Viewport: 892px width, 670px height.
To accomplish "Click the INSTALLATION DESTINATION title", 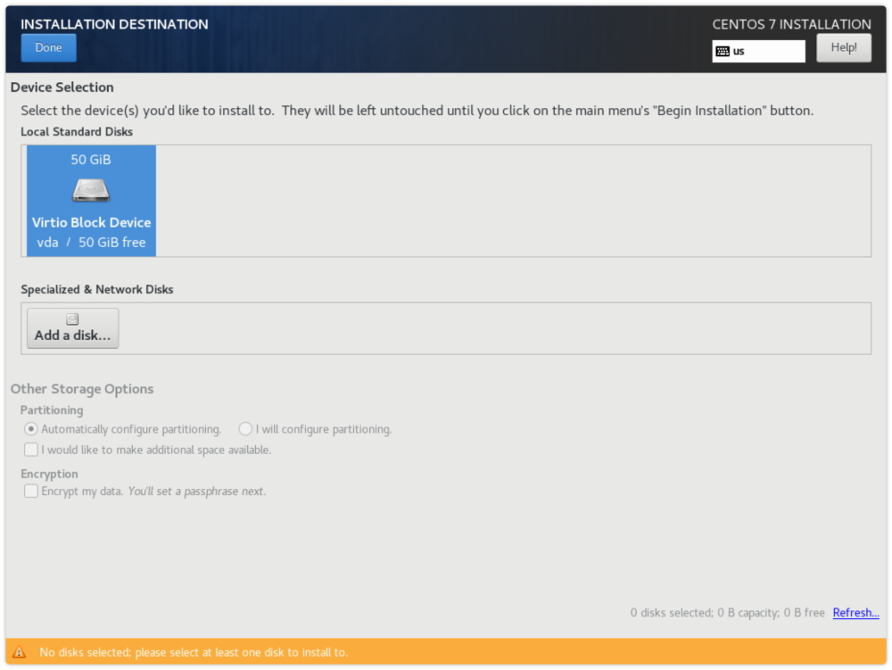I will coord(114,24).
